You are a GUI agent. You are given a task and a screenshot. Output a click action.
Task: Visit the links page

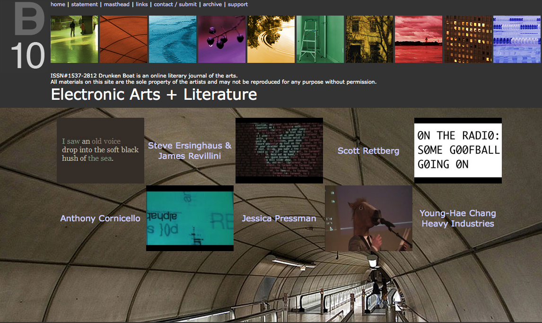142,4
